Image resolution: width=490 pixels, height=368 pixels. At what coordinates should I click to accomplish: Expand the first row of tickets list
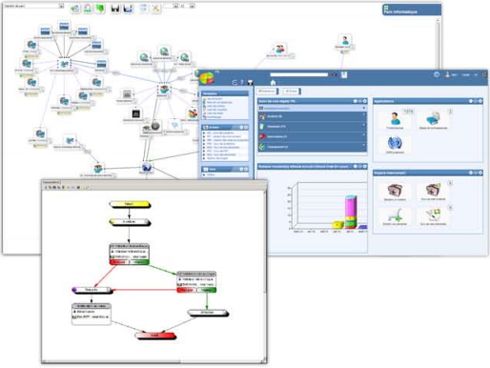pyautogui.click(x=313, y=116)
